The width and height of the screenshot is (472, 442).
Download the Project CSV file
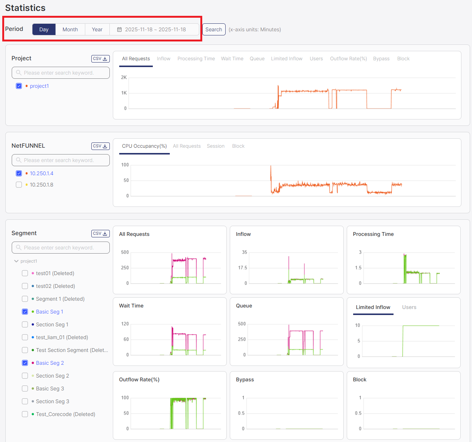click(100, 59)
